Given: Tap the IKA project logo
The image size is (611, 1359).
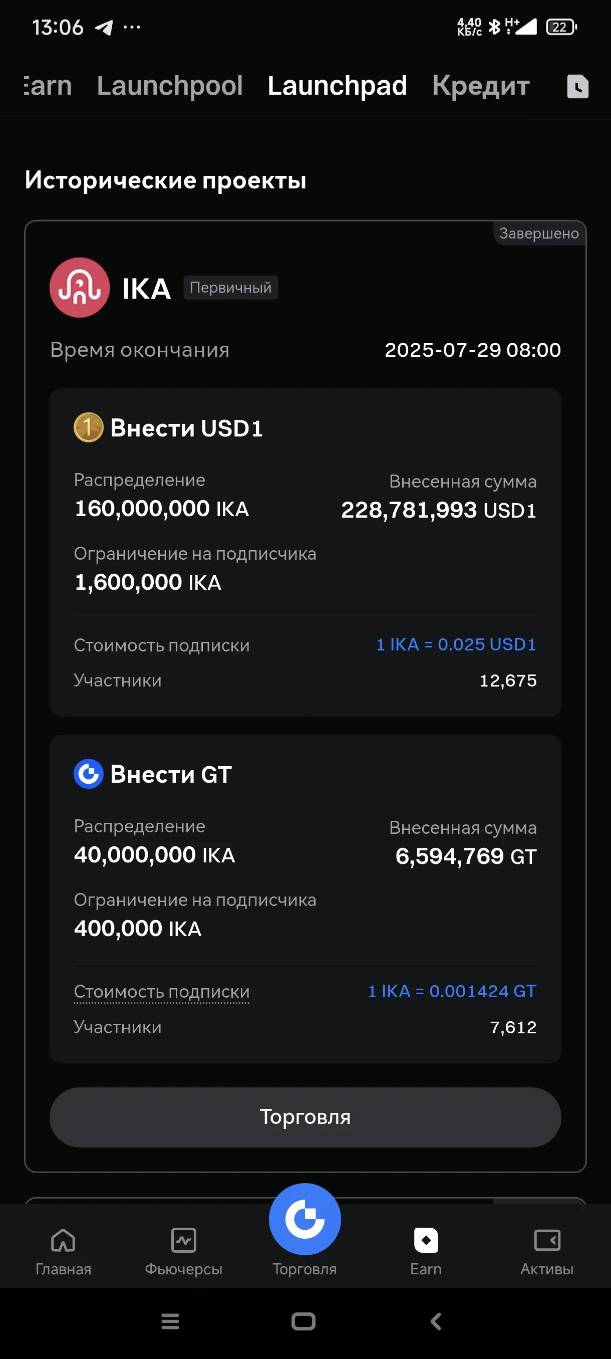Looking at the screenshot, I should point(80,288).
